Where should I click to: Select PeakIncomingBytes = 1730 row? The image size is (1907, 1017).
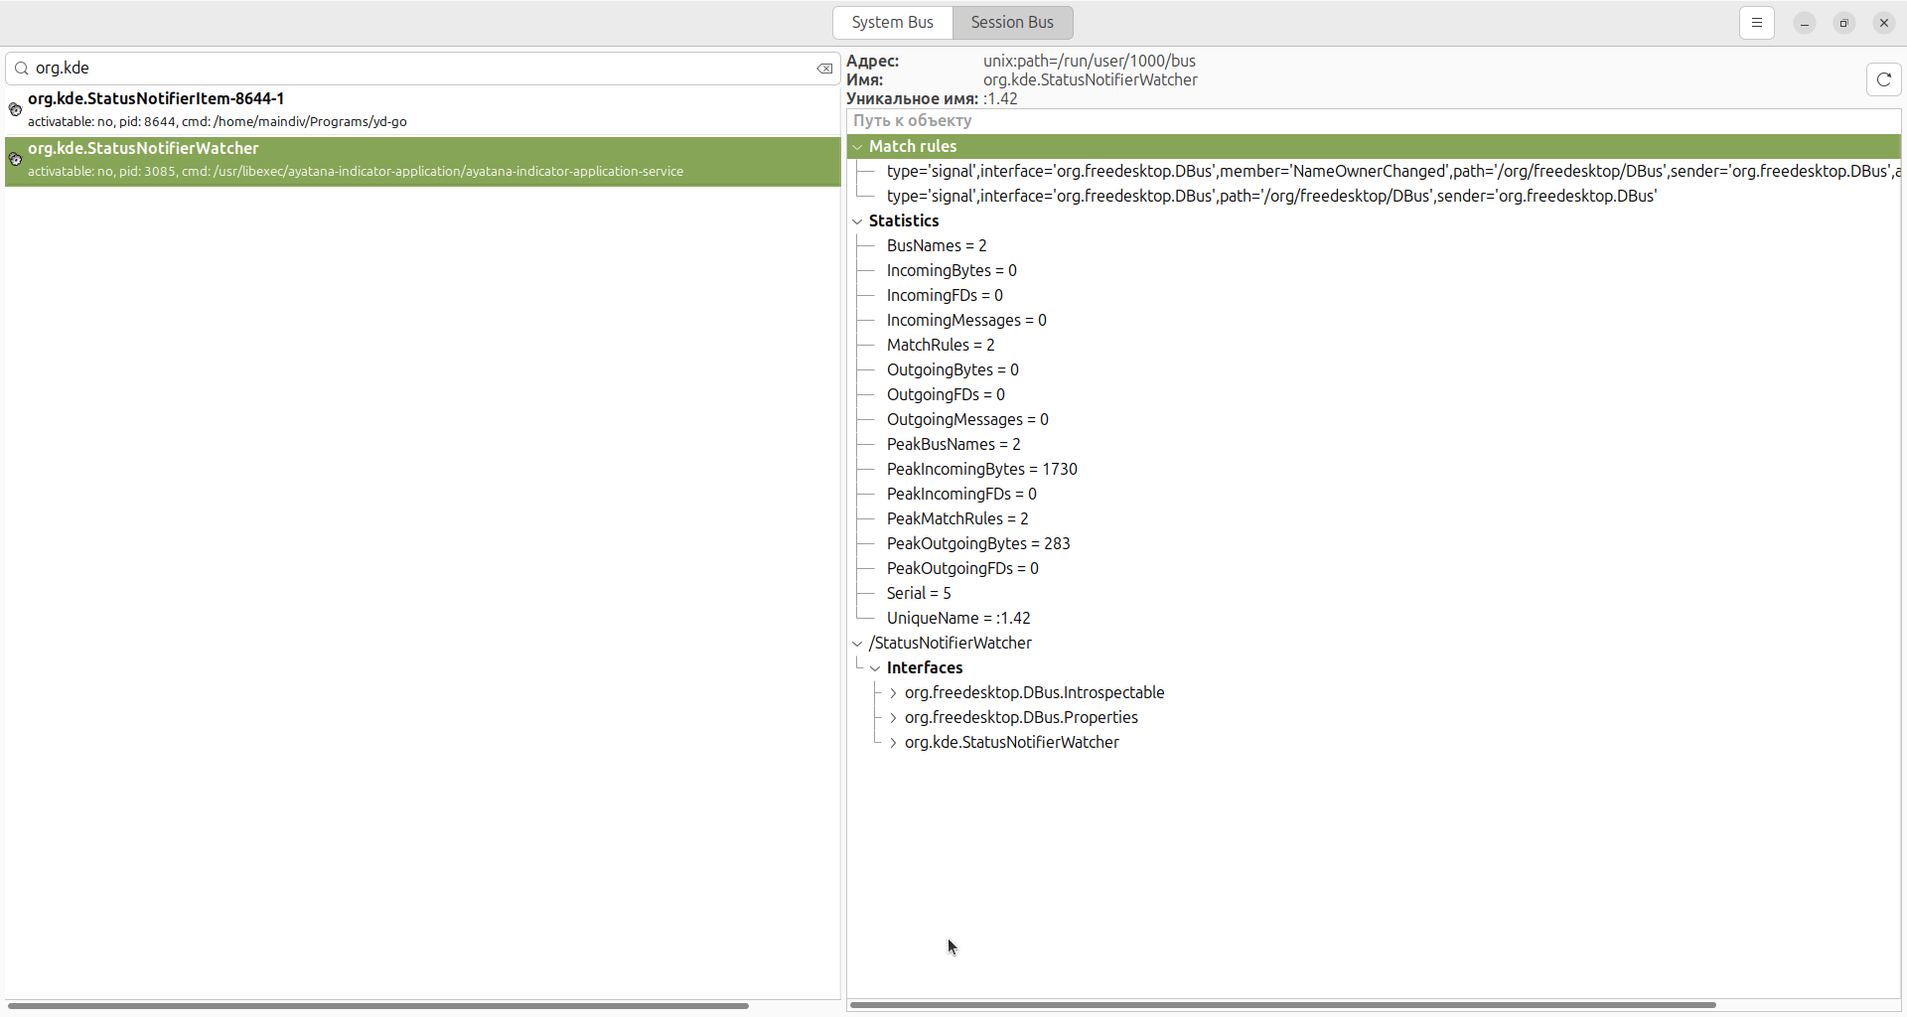(x=1374, y=470)
